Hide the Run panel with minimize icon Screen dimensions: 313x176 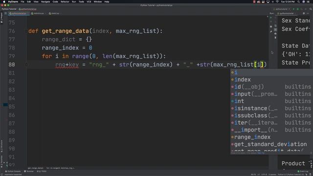point(308,13)
